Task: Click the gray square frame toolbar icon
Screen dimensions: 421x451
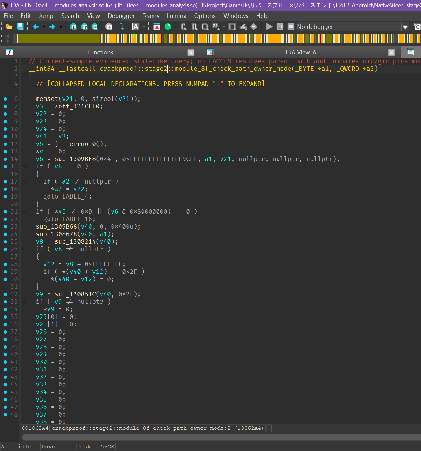Action: click(x=232, y=27)
